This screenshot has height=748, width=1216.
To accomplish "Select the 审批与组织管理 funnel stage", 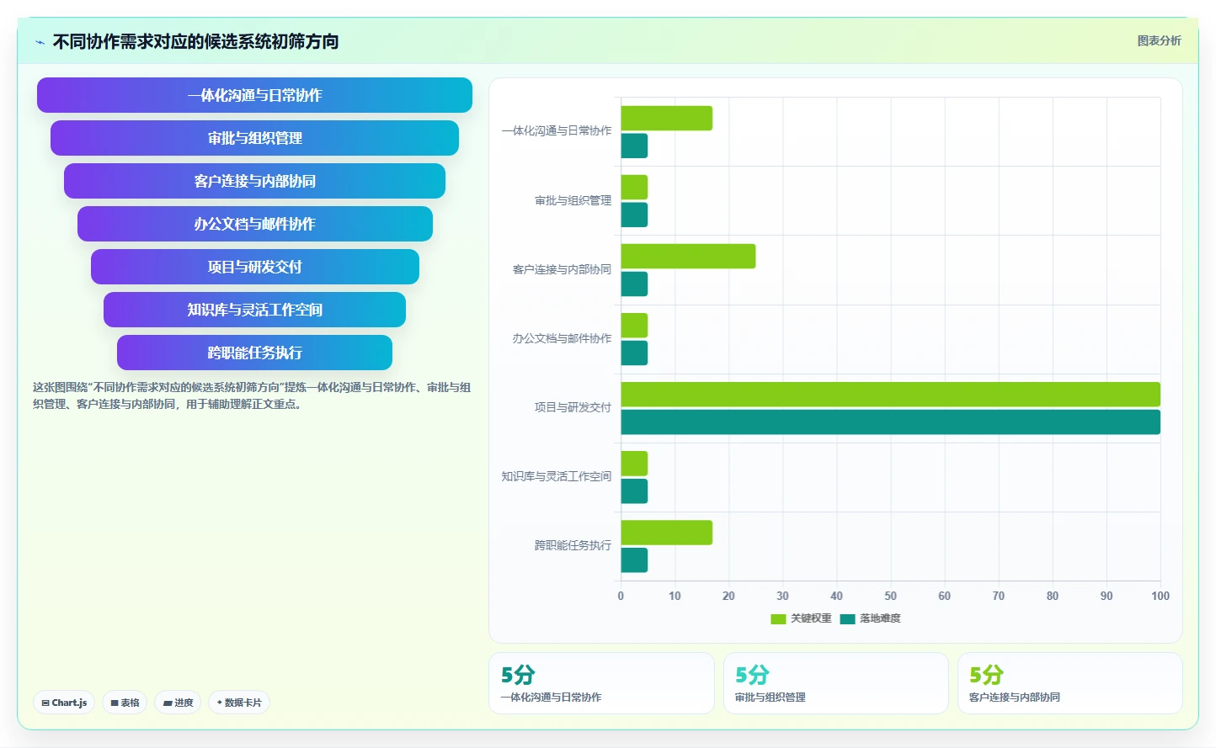I will point(254,138).
